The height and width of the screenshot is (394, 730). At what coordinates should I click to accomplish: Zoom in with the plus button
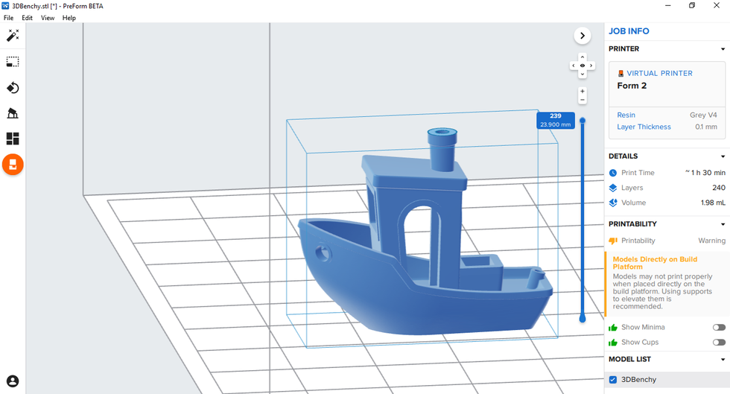tap(583, 92)
